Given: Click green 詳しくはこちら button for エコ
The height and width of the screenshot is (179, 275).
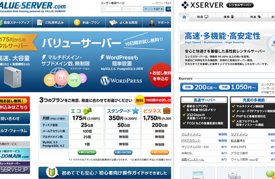Looking at the screenshot, I should [x=87, y=152].
